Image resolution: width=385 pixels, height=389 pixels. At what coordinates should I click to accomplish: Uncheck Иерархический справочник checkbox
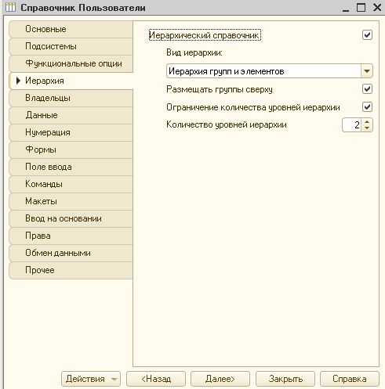[x=367, y=35]
